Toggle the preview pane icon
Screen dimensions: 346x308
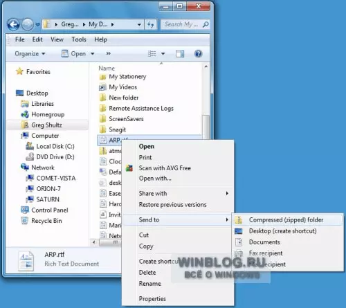180,54
